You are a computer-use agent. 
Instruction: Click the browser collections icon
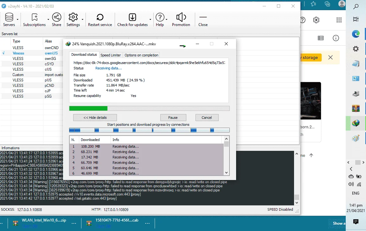327,4
